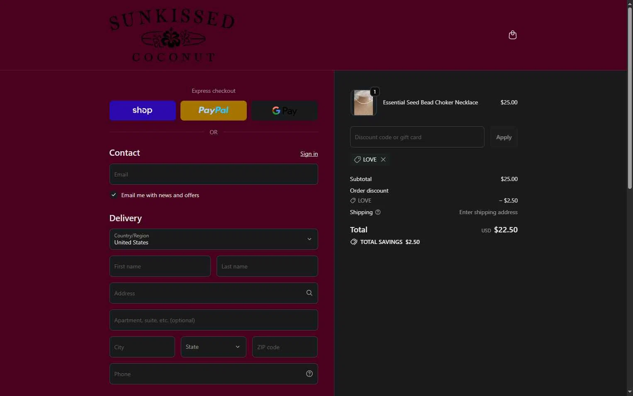The image size is (633, 396).
Task: Click the necklace product thumbnail
Action: [x=363, y=103]
